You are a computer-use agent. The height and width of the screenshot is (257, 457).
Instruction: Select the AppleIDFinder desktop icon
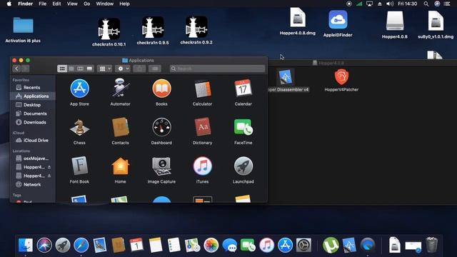[x=338, y=19]
